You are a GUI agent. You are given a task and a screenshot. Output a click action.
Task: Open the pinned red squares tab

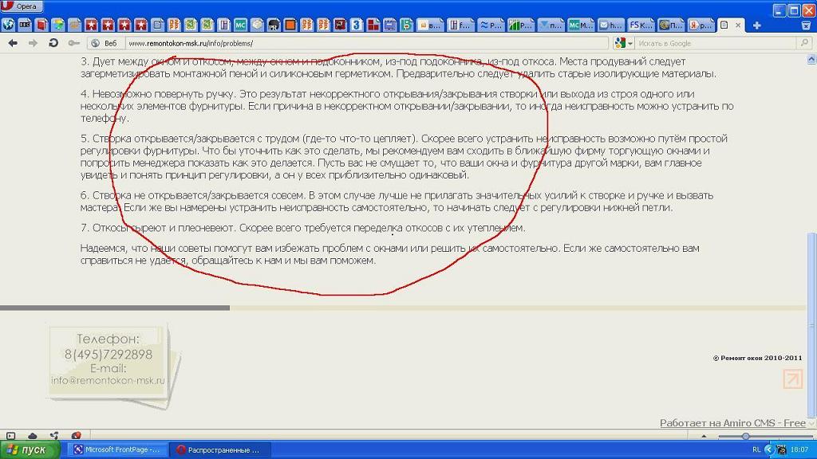373,25
